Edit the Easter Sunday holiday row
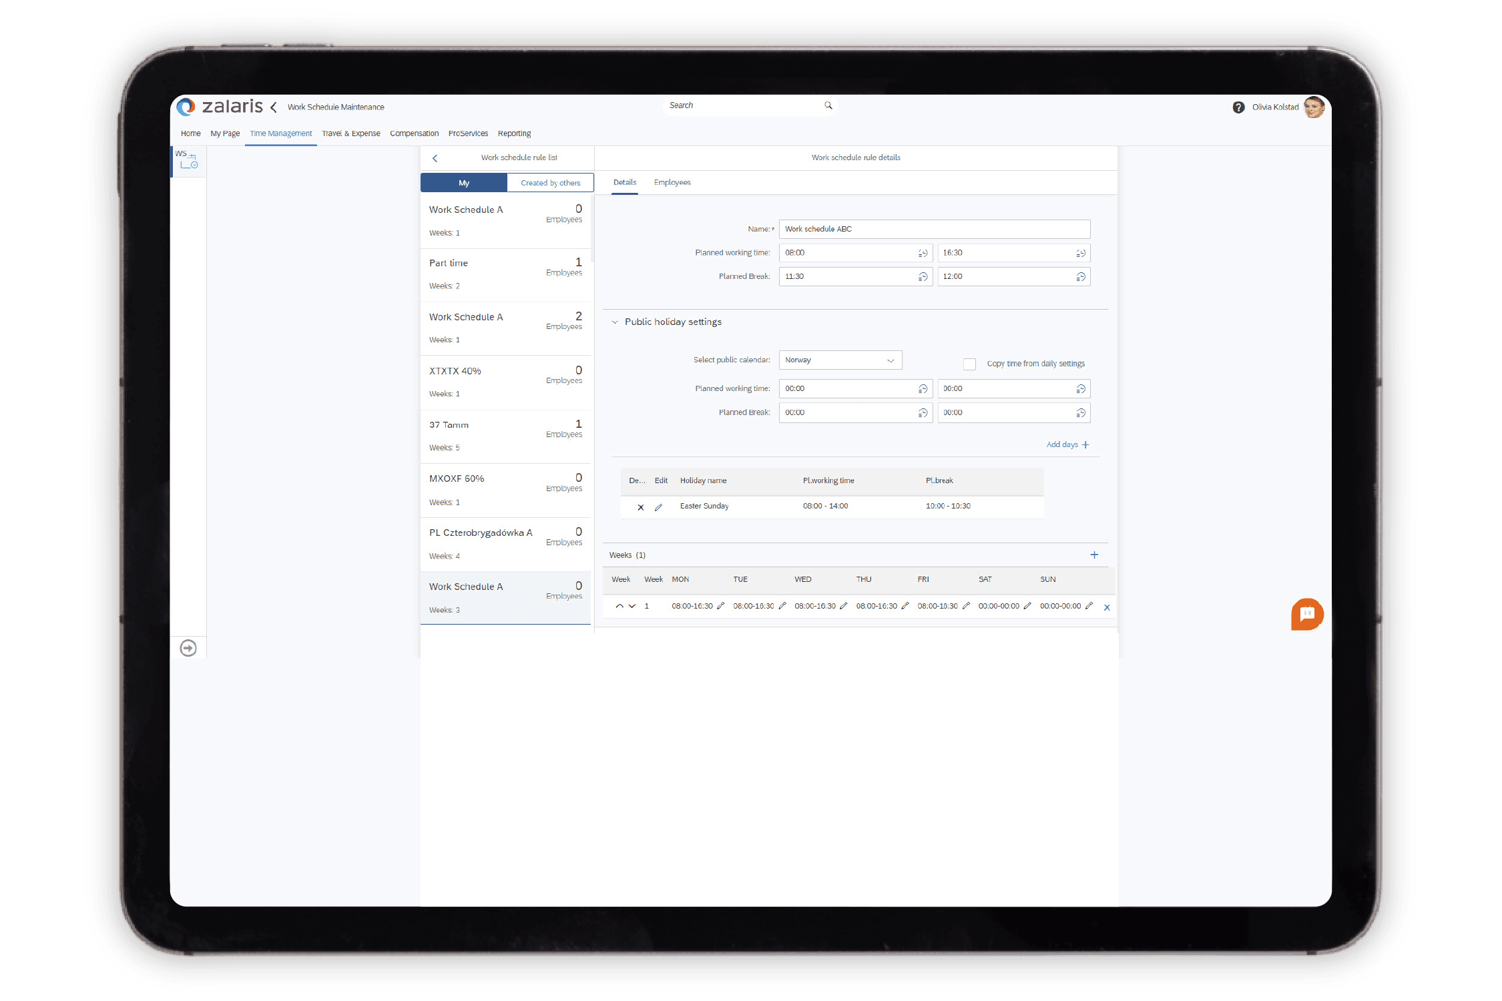 point(658,507)
